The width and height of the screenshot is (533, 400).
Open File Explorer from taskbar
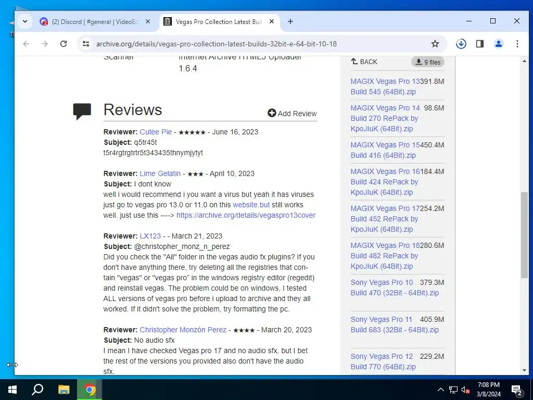[x=64, y=390]
